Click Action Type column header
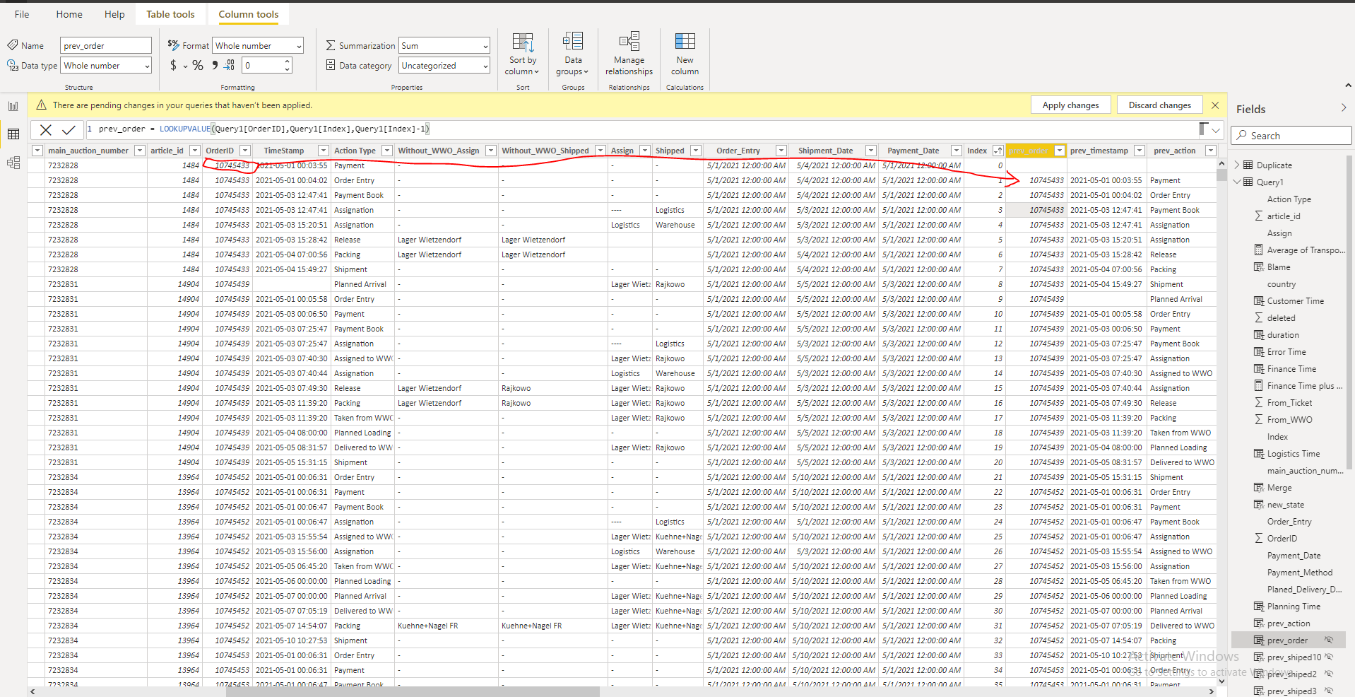1355x697 pixels. (x=355, y=151)
